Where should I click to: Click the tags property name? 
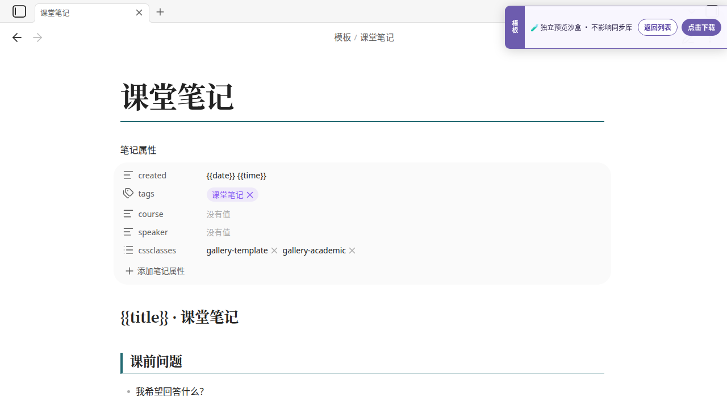146,194
